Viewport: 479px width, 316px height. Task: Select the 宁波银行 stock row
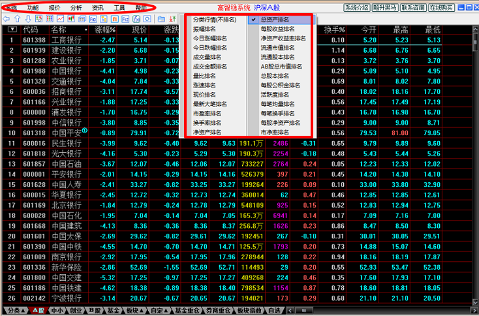[222, 298]
